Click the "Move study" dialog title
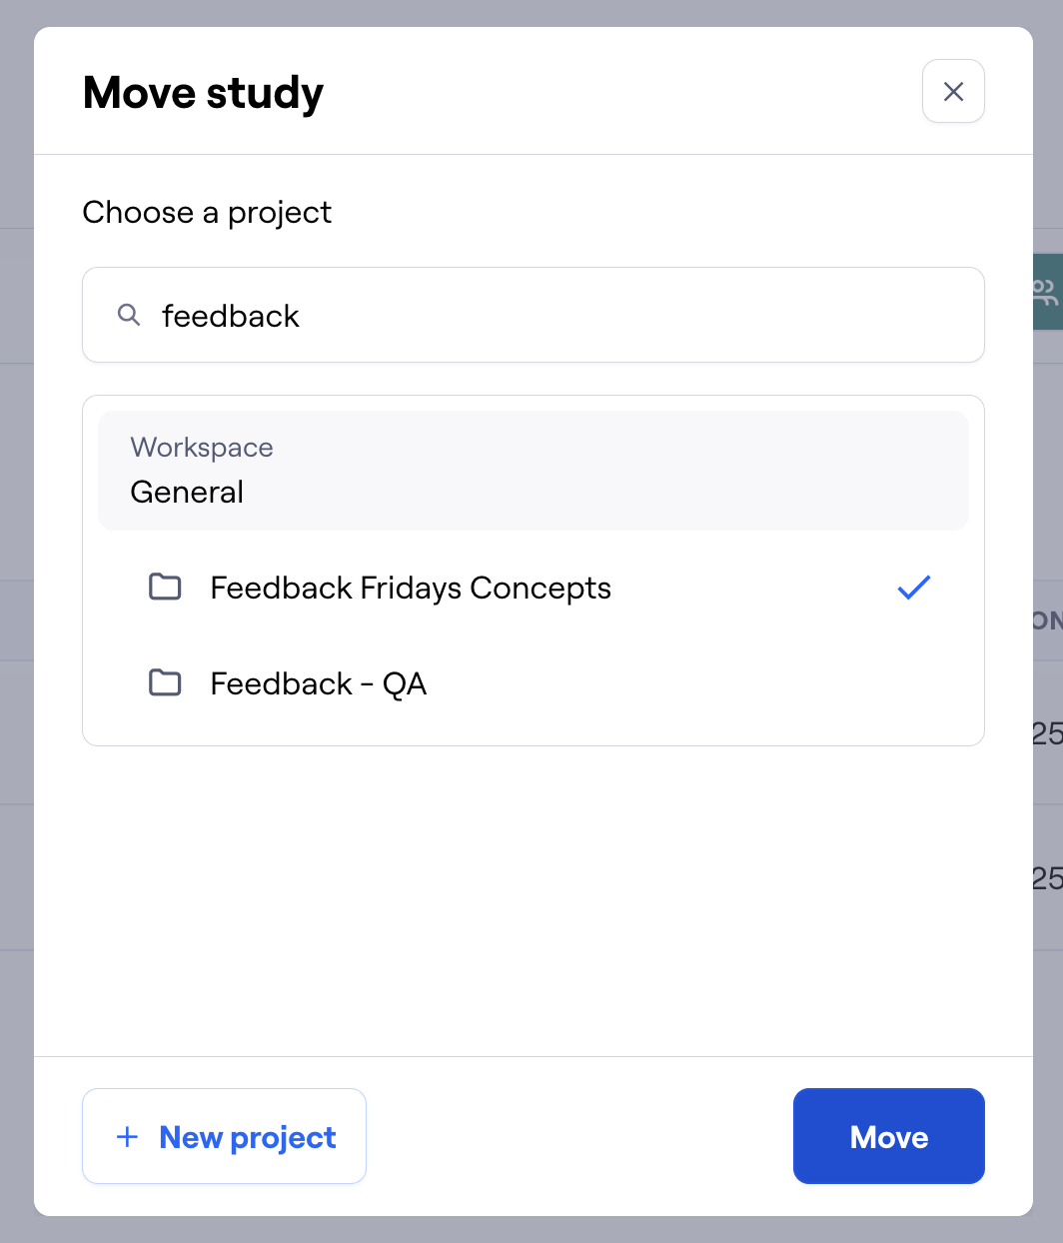 point(204,93)
